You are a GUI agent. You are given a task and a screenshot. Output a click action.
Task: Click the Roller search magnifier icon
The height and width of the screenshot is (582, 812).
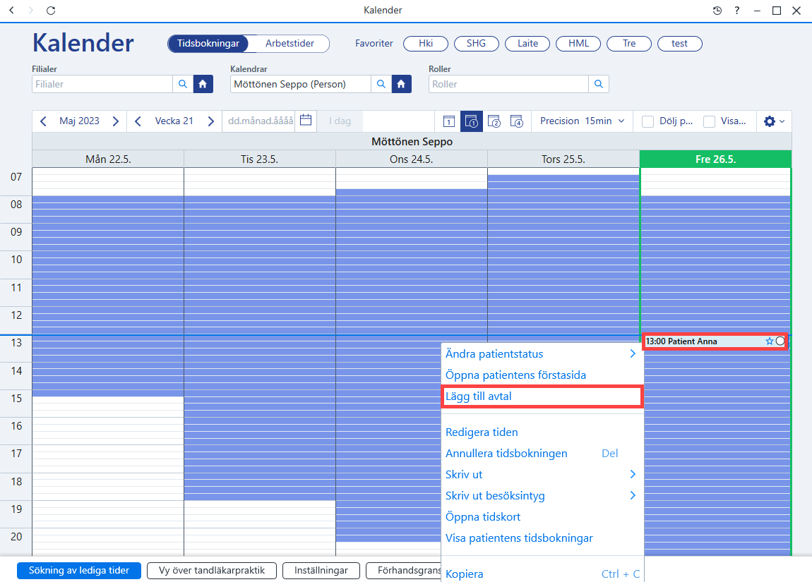599,84
